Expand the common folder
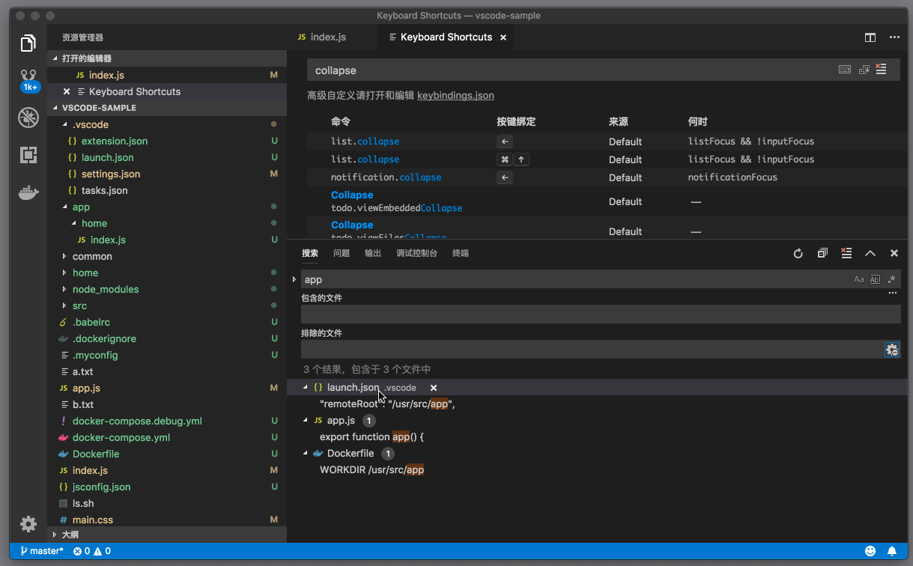Viewport: 913px width, 566px height. (x=92, y=256)
